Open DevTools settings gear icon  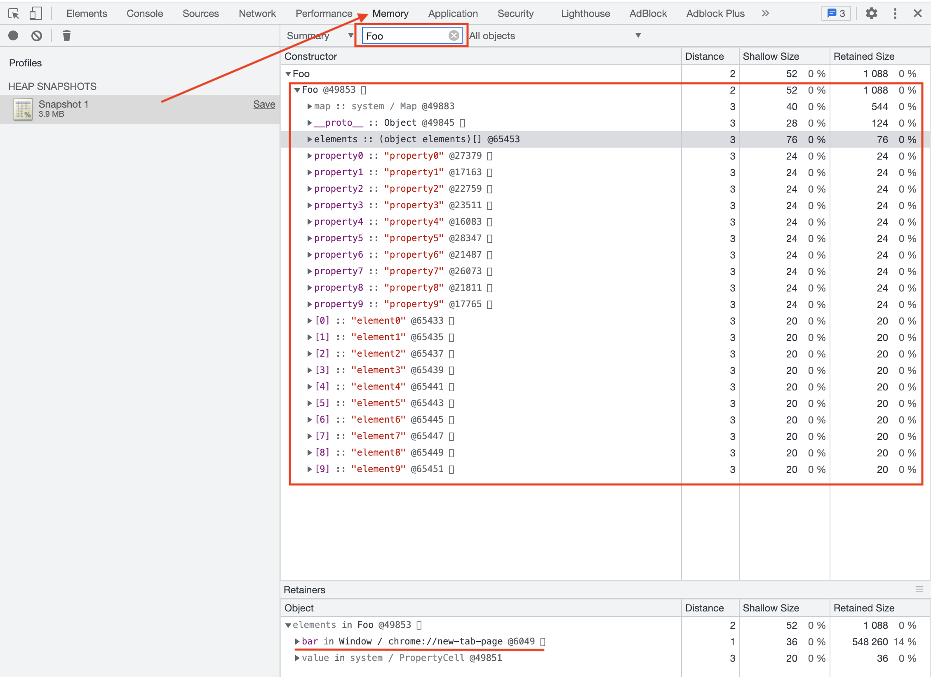871,14
